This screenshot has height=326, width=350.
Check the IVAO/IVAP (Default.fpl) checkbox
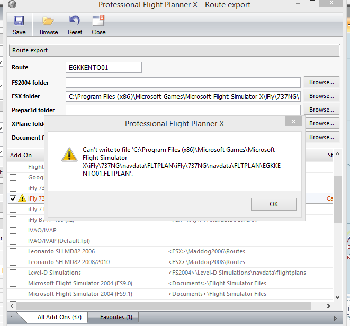pyautogui.click(x=13, y=241)
